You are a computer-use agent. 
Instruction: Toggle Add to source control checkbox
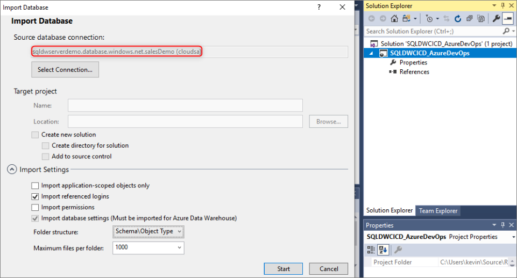(x=46, y=156)
